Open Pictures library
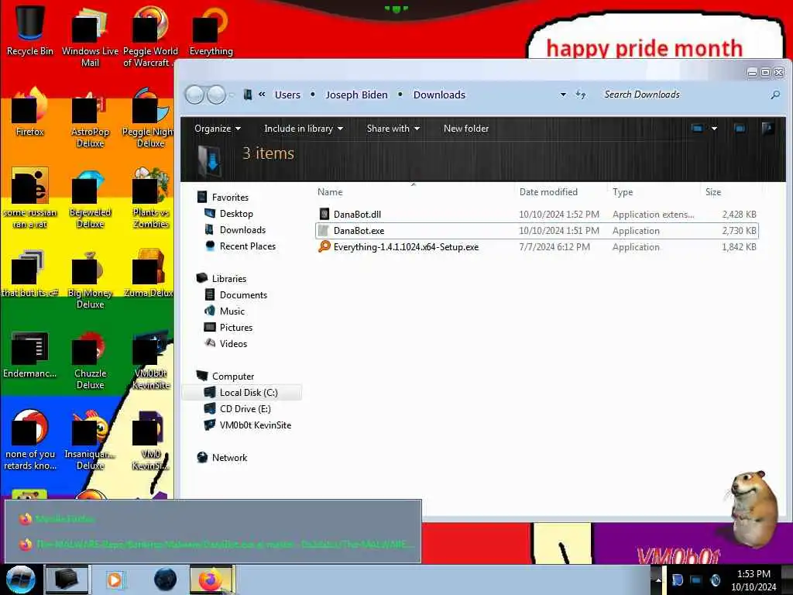Image resolution: width=793 pixels, height=595 pixels. (235, 328)
